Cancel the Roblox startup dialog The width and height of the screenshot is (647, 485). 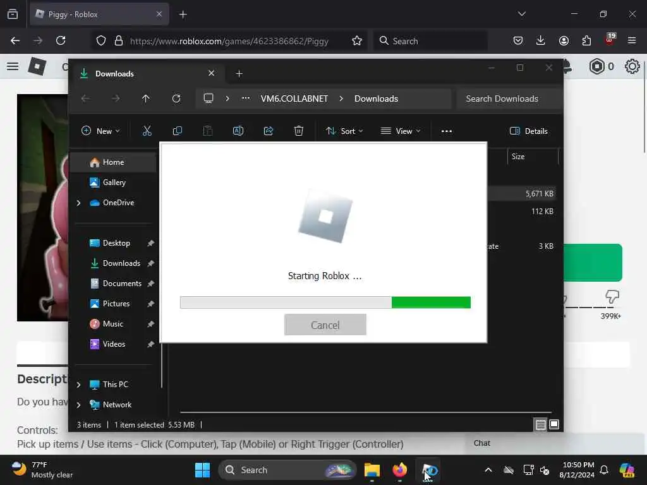click(x=325, y=325)
